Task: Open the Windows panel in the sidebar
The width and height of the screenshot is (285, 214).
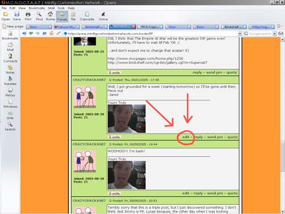Action: click(10, 104)
